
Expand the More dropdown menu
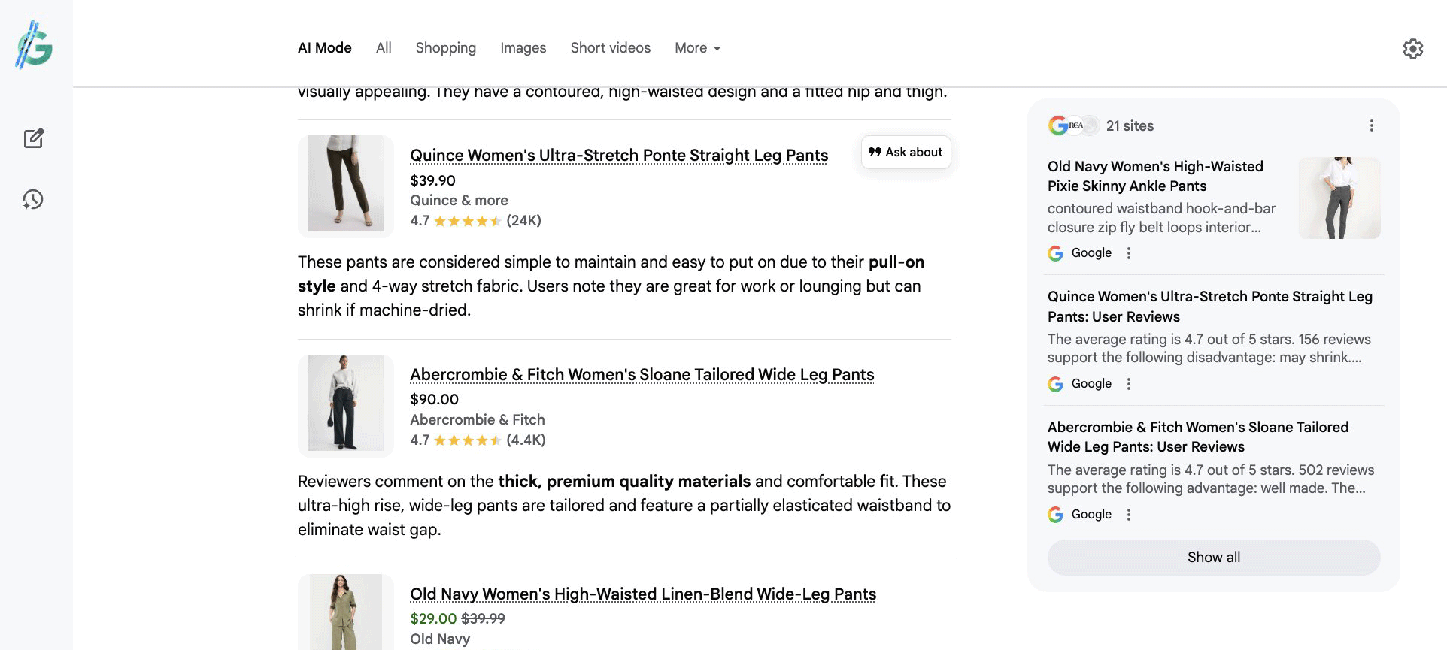(697, 48)
